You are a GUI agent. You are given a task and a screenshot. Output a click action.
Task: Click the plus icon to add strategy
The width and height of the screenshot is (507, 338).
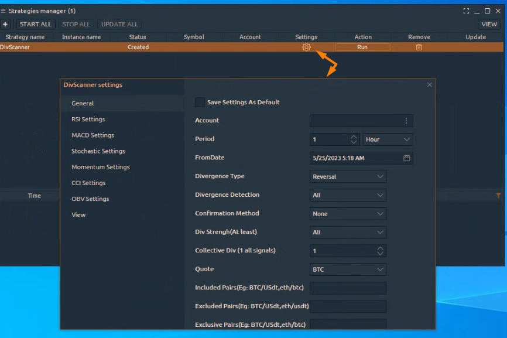tap(5, 24)
